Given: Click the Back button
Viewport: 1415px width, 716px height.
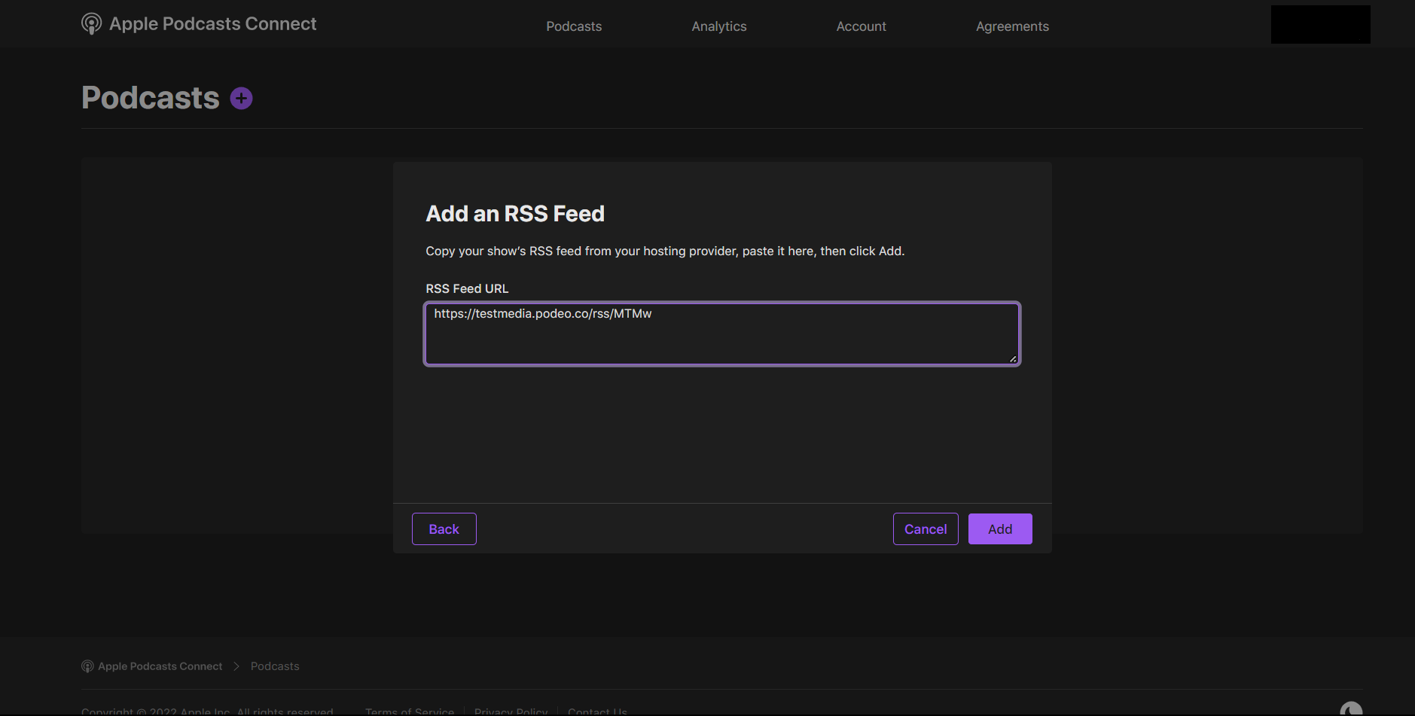Looking at the screenshot, I should pos(444,529).
